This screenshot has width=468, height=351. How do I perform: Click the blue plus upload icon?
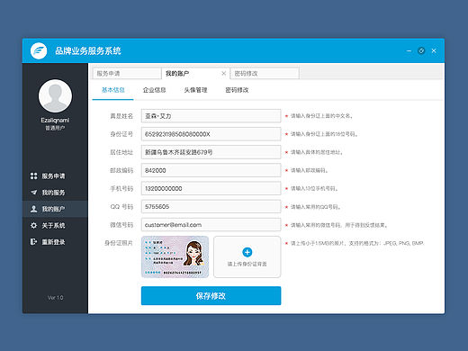click(247, 252)
